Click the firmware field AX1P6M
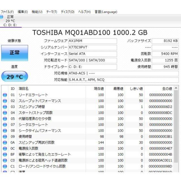This screenshot has height=181, width=181. (92, 41)
